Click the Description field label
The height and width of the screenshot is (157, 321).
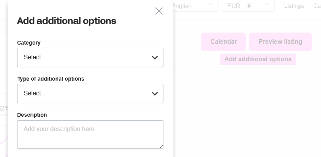point(32,115)
